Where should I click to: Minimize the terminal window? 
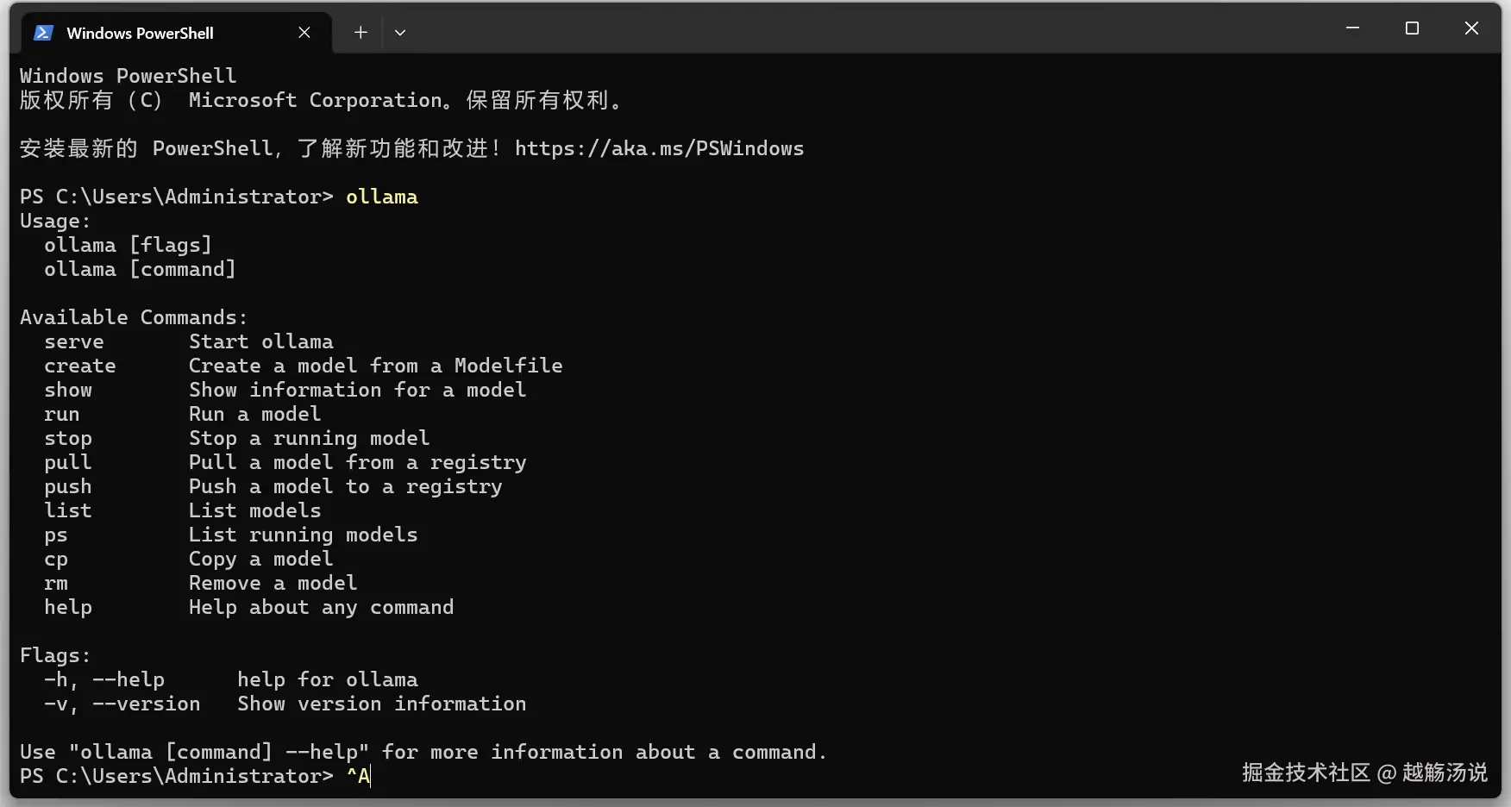1352,28
